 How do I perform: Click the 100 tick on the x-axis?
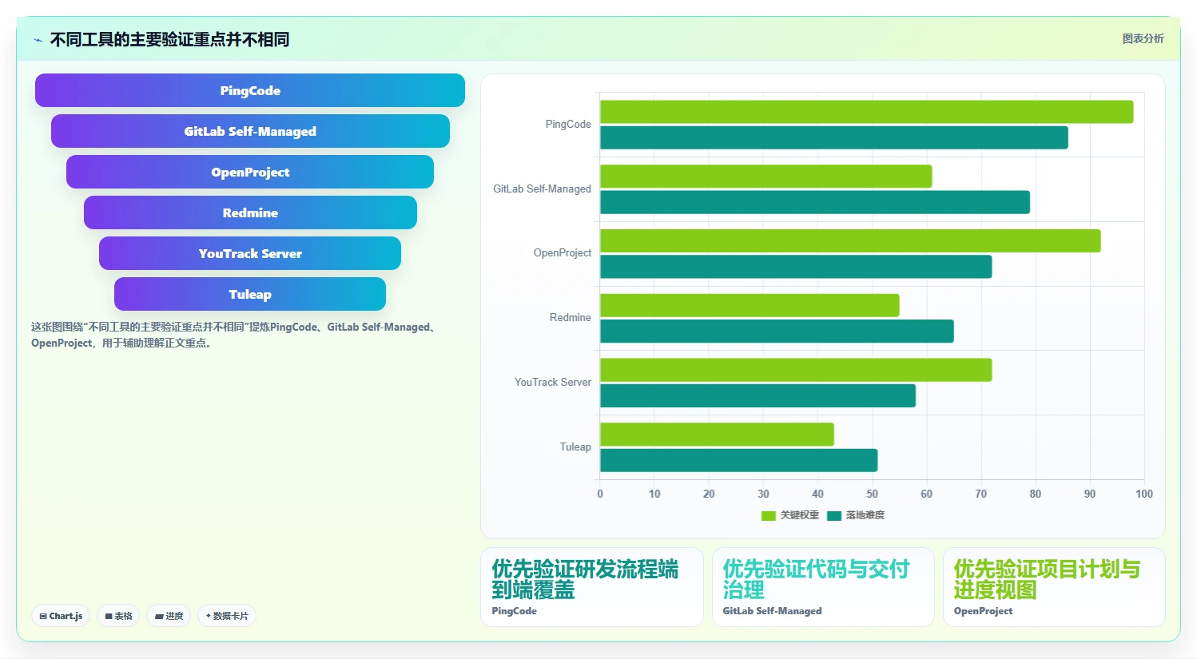click(1144, 494)
